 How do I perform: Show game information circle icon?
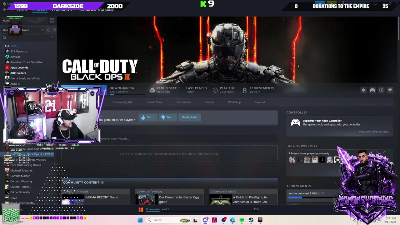click(381, 90)
